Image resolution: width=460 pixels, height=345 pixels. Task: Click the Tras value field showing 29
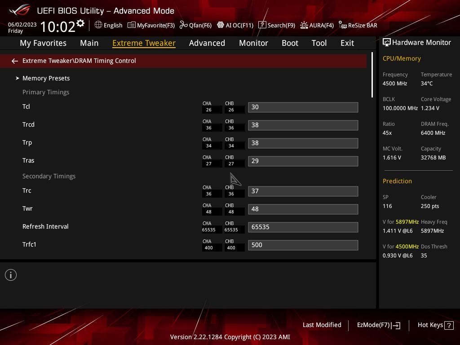[x=303, y=161]
